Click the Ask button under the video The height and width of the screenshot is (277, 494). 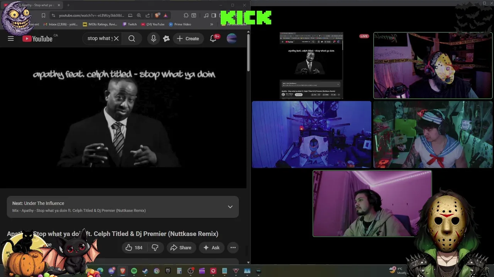211,247
